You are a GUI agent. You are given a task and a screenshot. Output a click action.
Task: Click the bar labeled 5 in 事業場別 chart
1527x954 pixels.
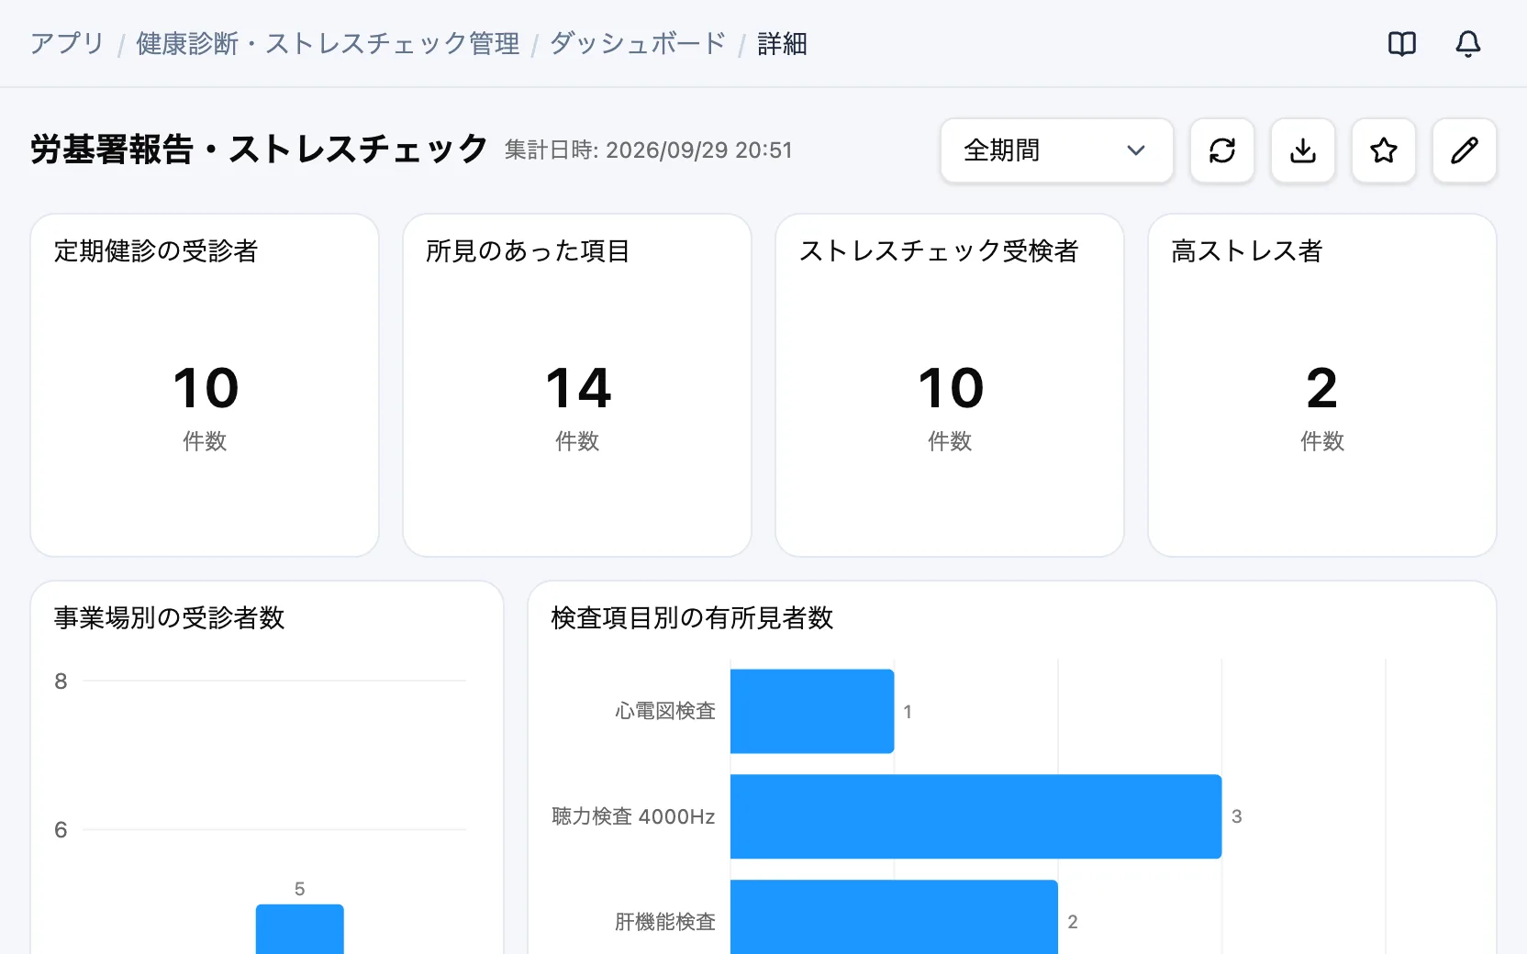[x=300, y=929]
